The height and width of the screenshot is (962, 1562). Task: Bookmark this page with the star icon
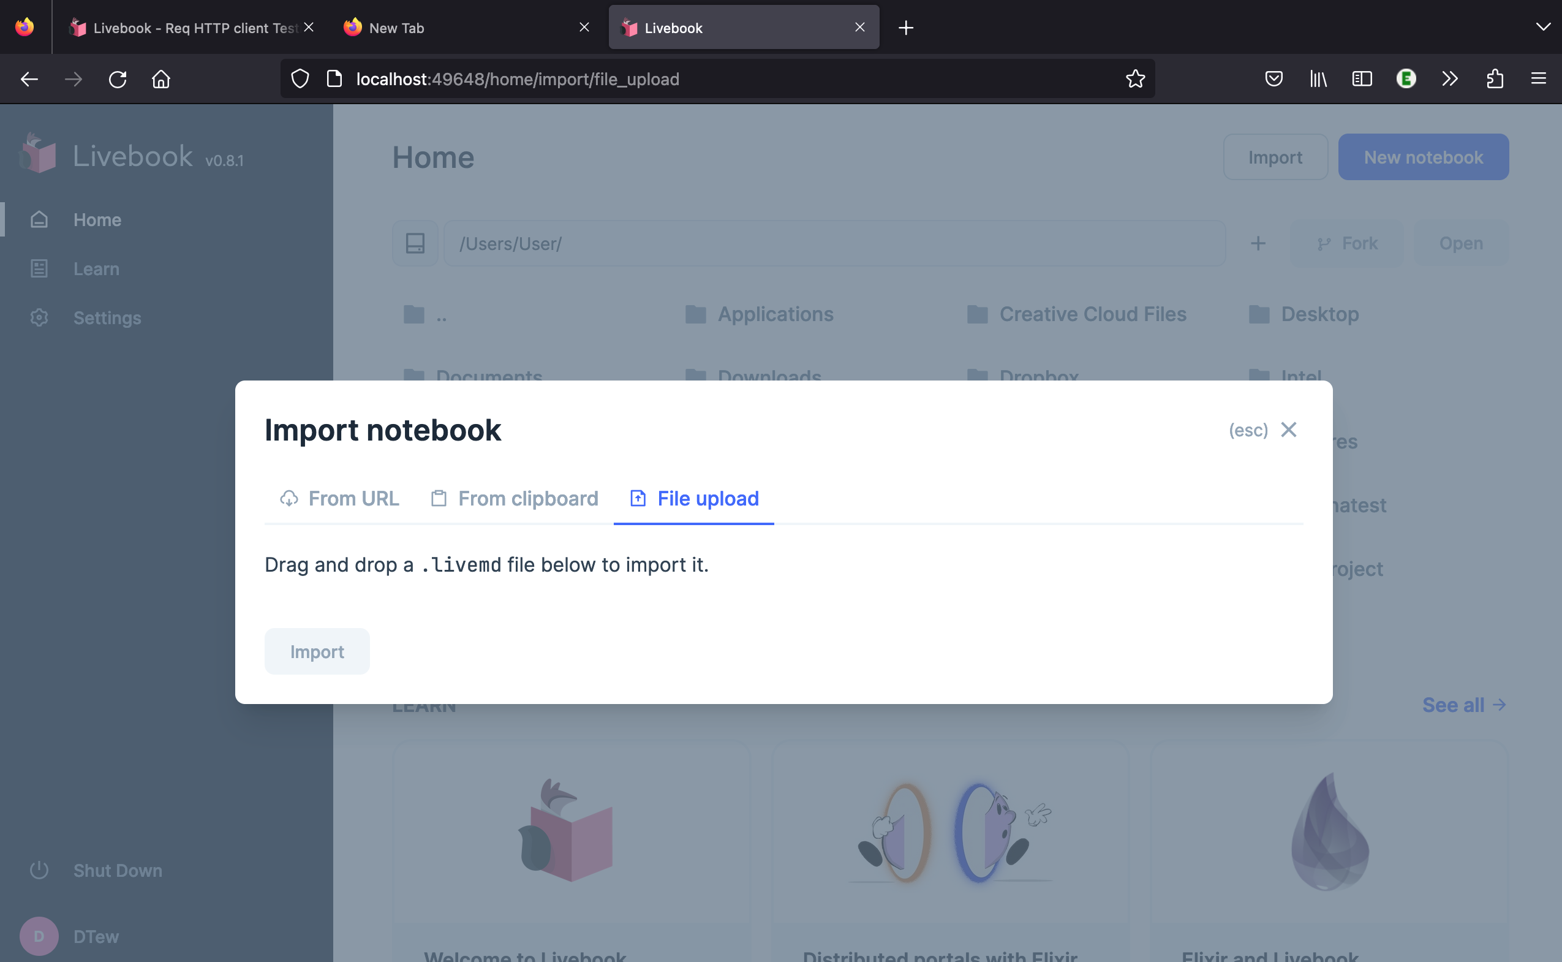tap(1136, 79)
